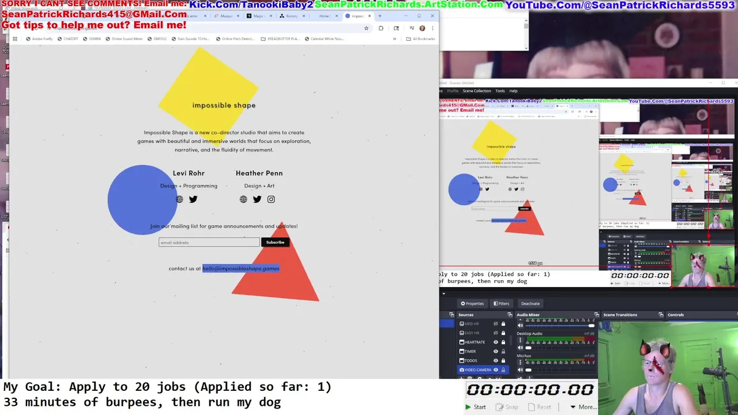Viewport: 738px width, 415px height.
Task: Expand the bookmarks overflow chevron
Action: (x=394, y=39)
